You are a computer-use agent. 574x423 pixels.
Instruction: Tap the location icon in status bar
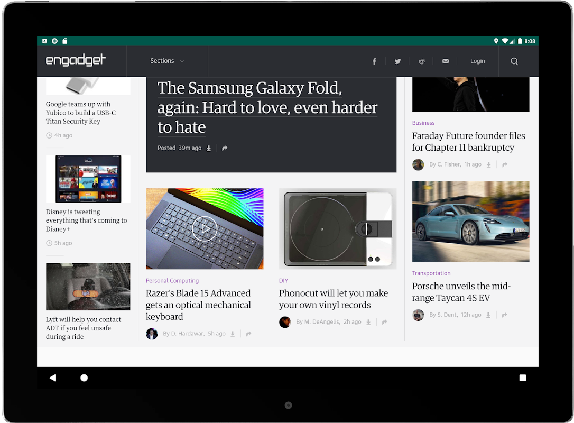point(496,41)
